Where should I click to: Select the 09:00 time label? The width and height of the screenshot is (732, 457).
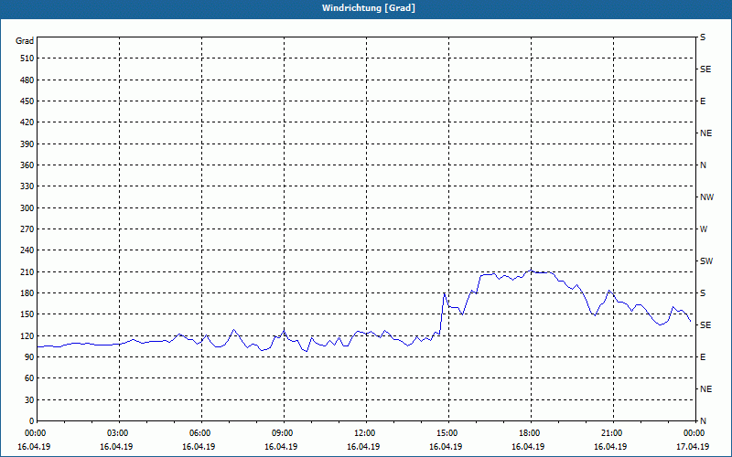285,433
